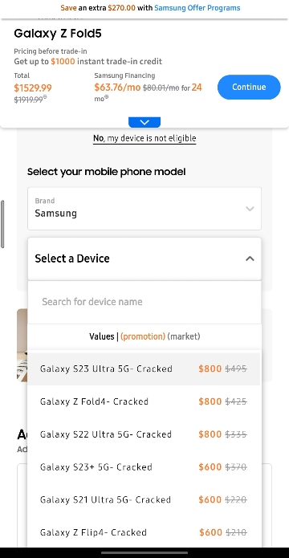Open the Brand dropdown showing Samsung

[144, 209]
